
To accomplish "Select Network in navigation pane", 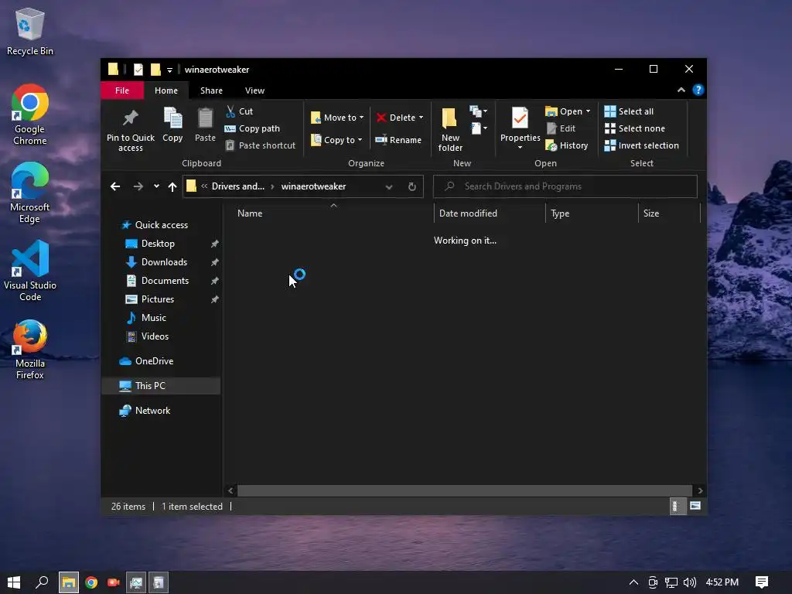I will [x=152, y=411].
